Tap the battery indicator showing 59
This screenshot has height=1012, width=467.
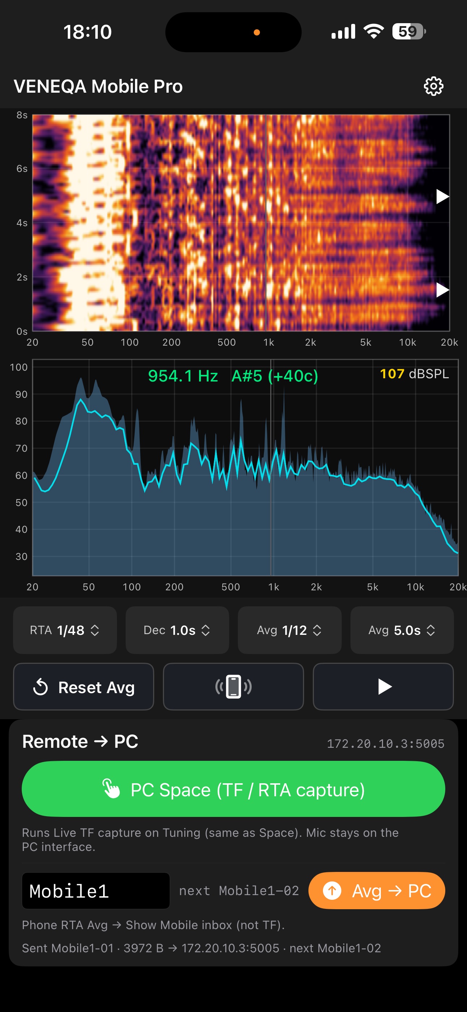click(409, 31)
